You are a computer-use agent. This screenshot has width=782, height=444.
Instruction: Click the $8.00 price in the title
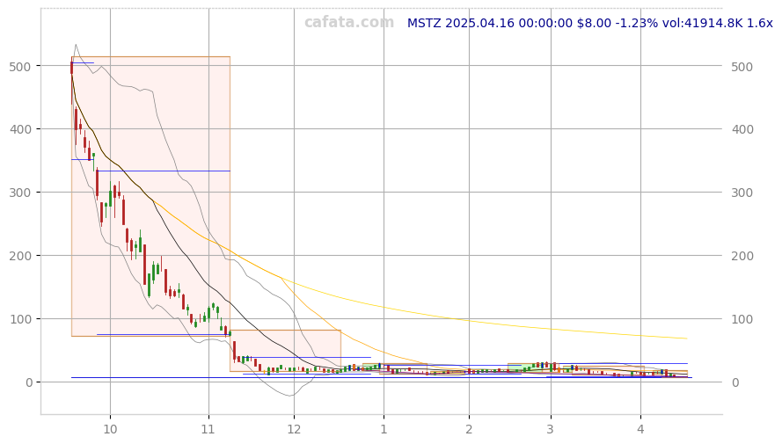coord(594,23)
